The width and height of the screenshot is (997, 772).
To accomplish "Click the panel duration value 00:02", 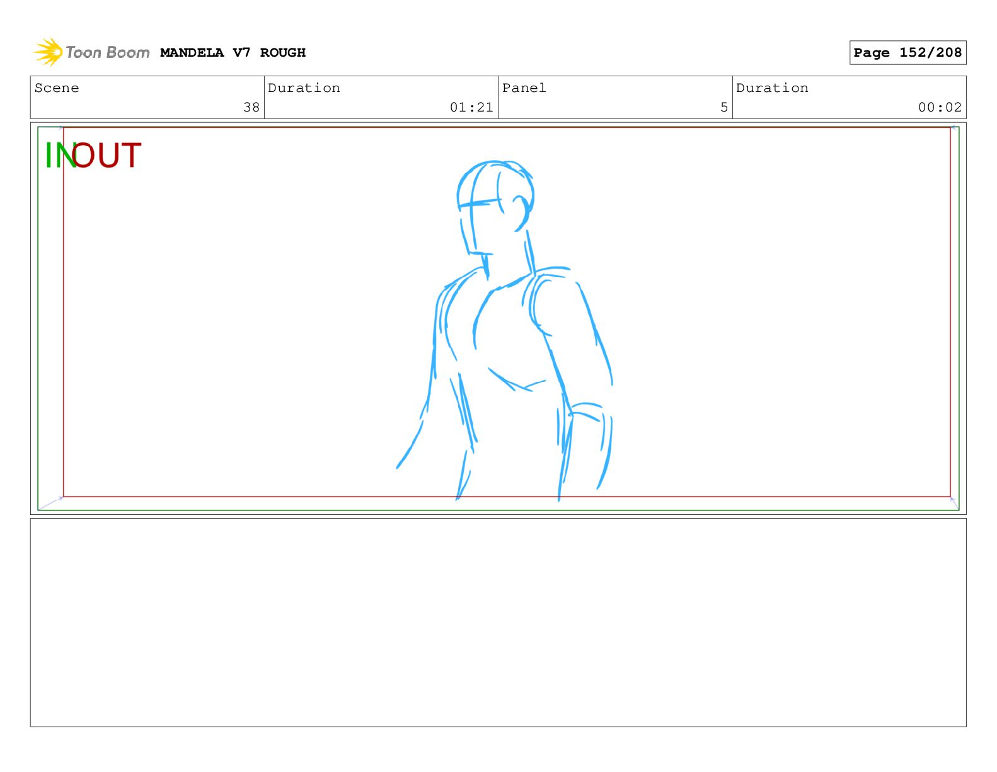I will point(940,107).
